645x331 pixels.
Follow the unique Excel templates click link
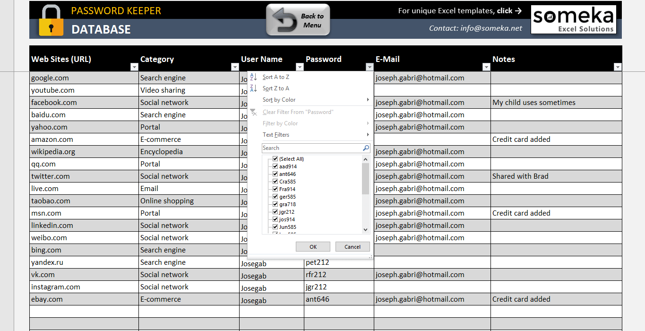click(x=460, y=10)
